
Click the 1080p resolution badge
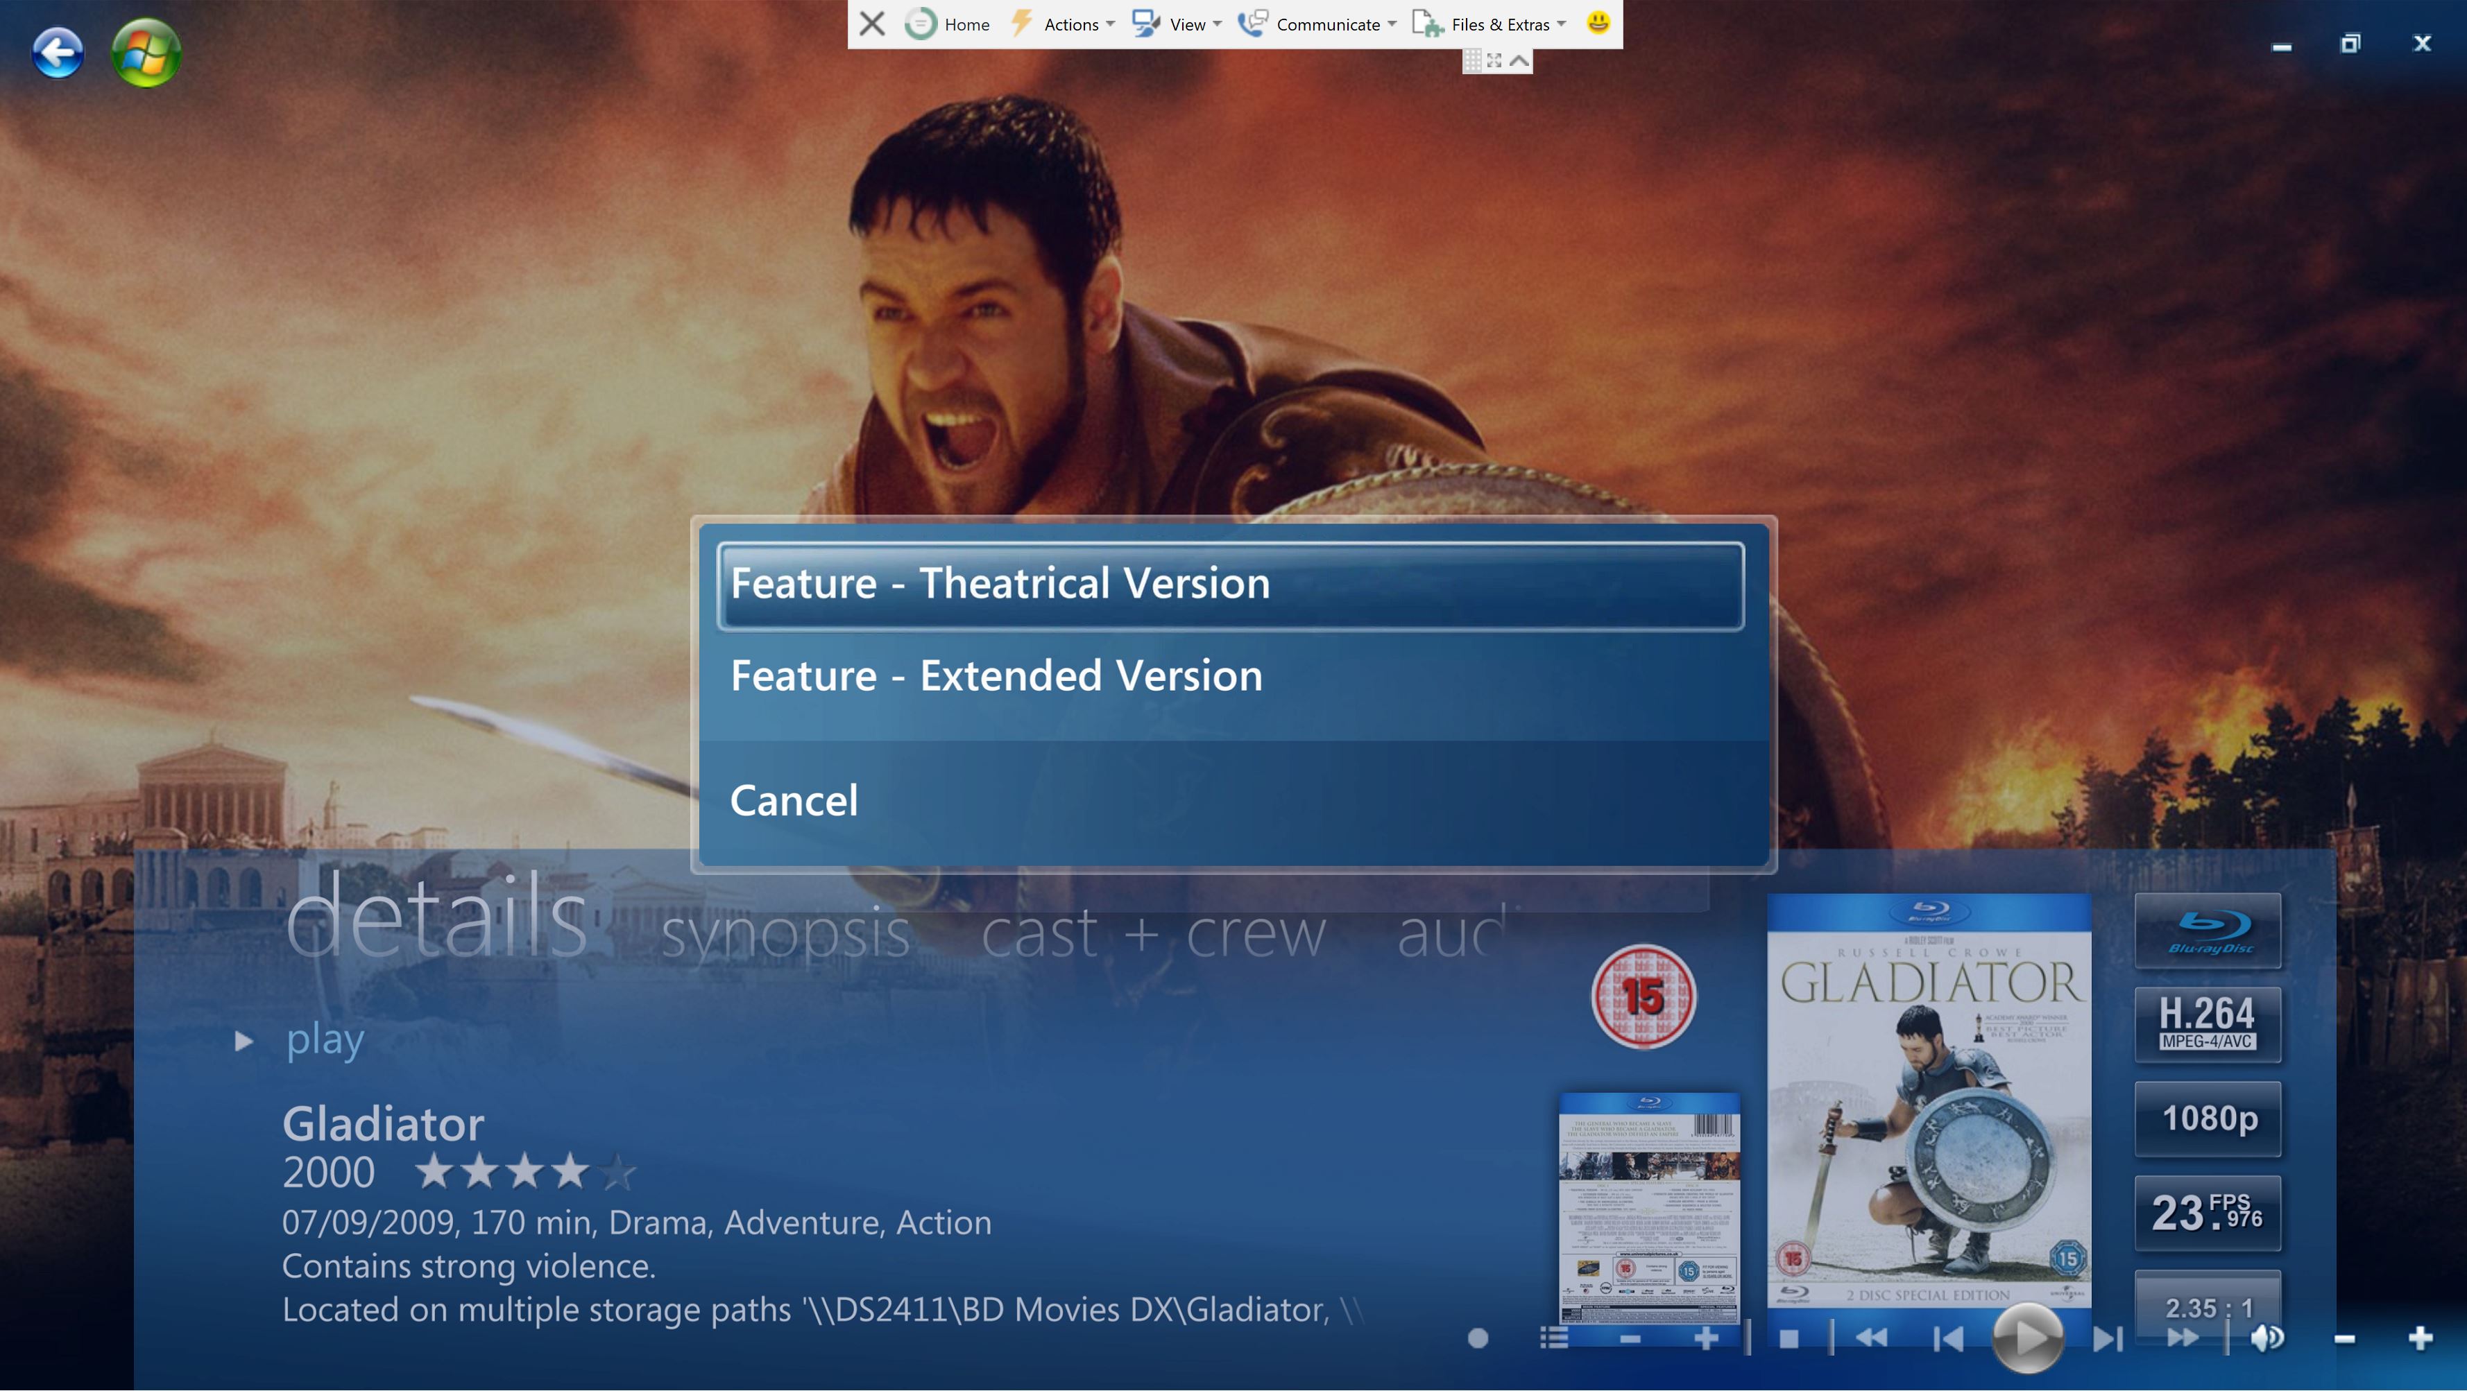click(2208, 1118)
